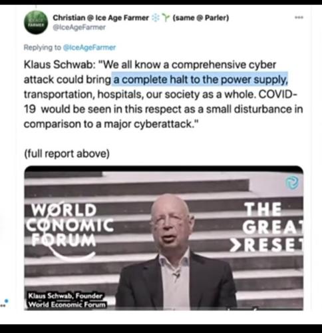
Task: Click the 'Klaus Schwab, Founder' caption
Action: click(65, 296)
